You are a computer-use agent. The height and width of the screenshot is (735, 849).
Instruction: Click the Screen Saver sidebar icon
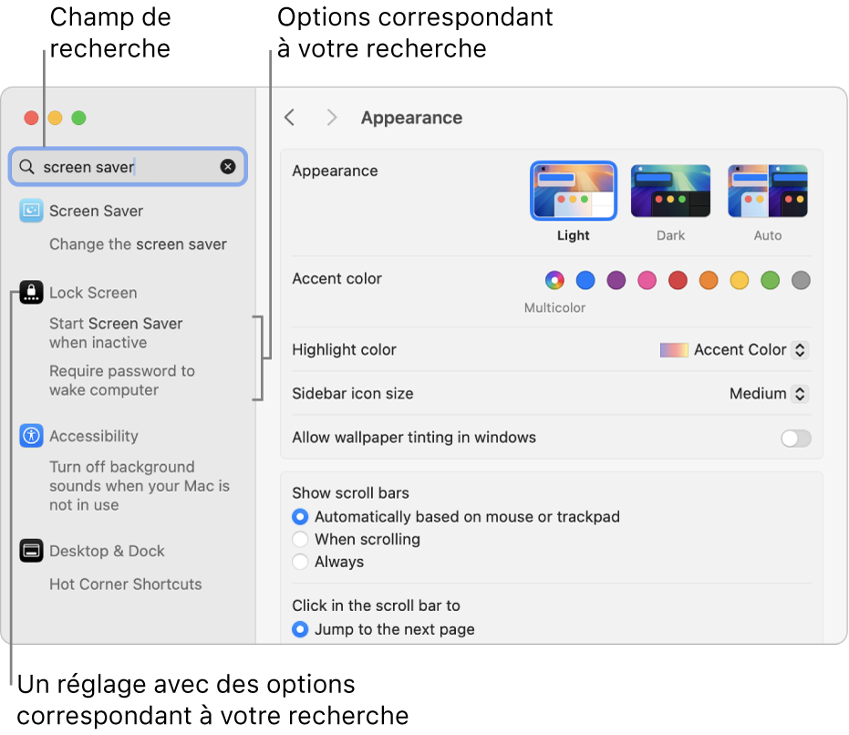coord(31,211)
